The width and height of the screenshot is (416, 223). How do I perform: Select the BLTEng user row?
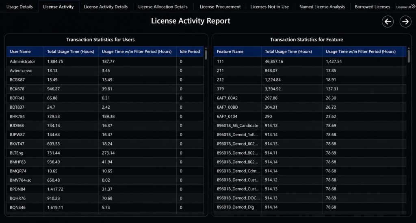pyautogui.click(x=105, y=153)
